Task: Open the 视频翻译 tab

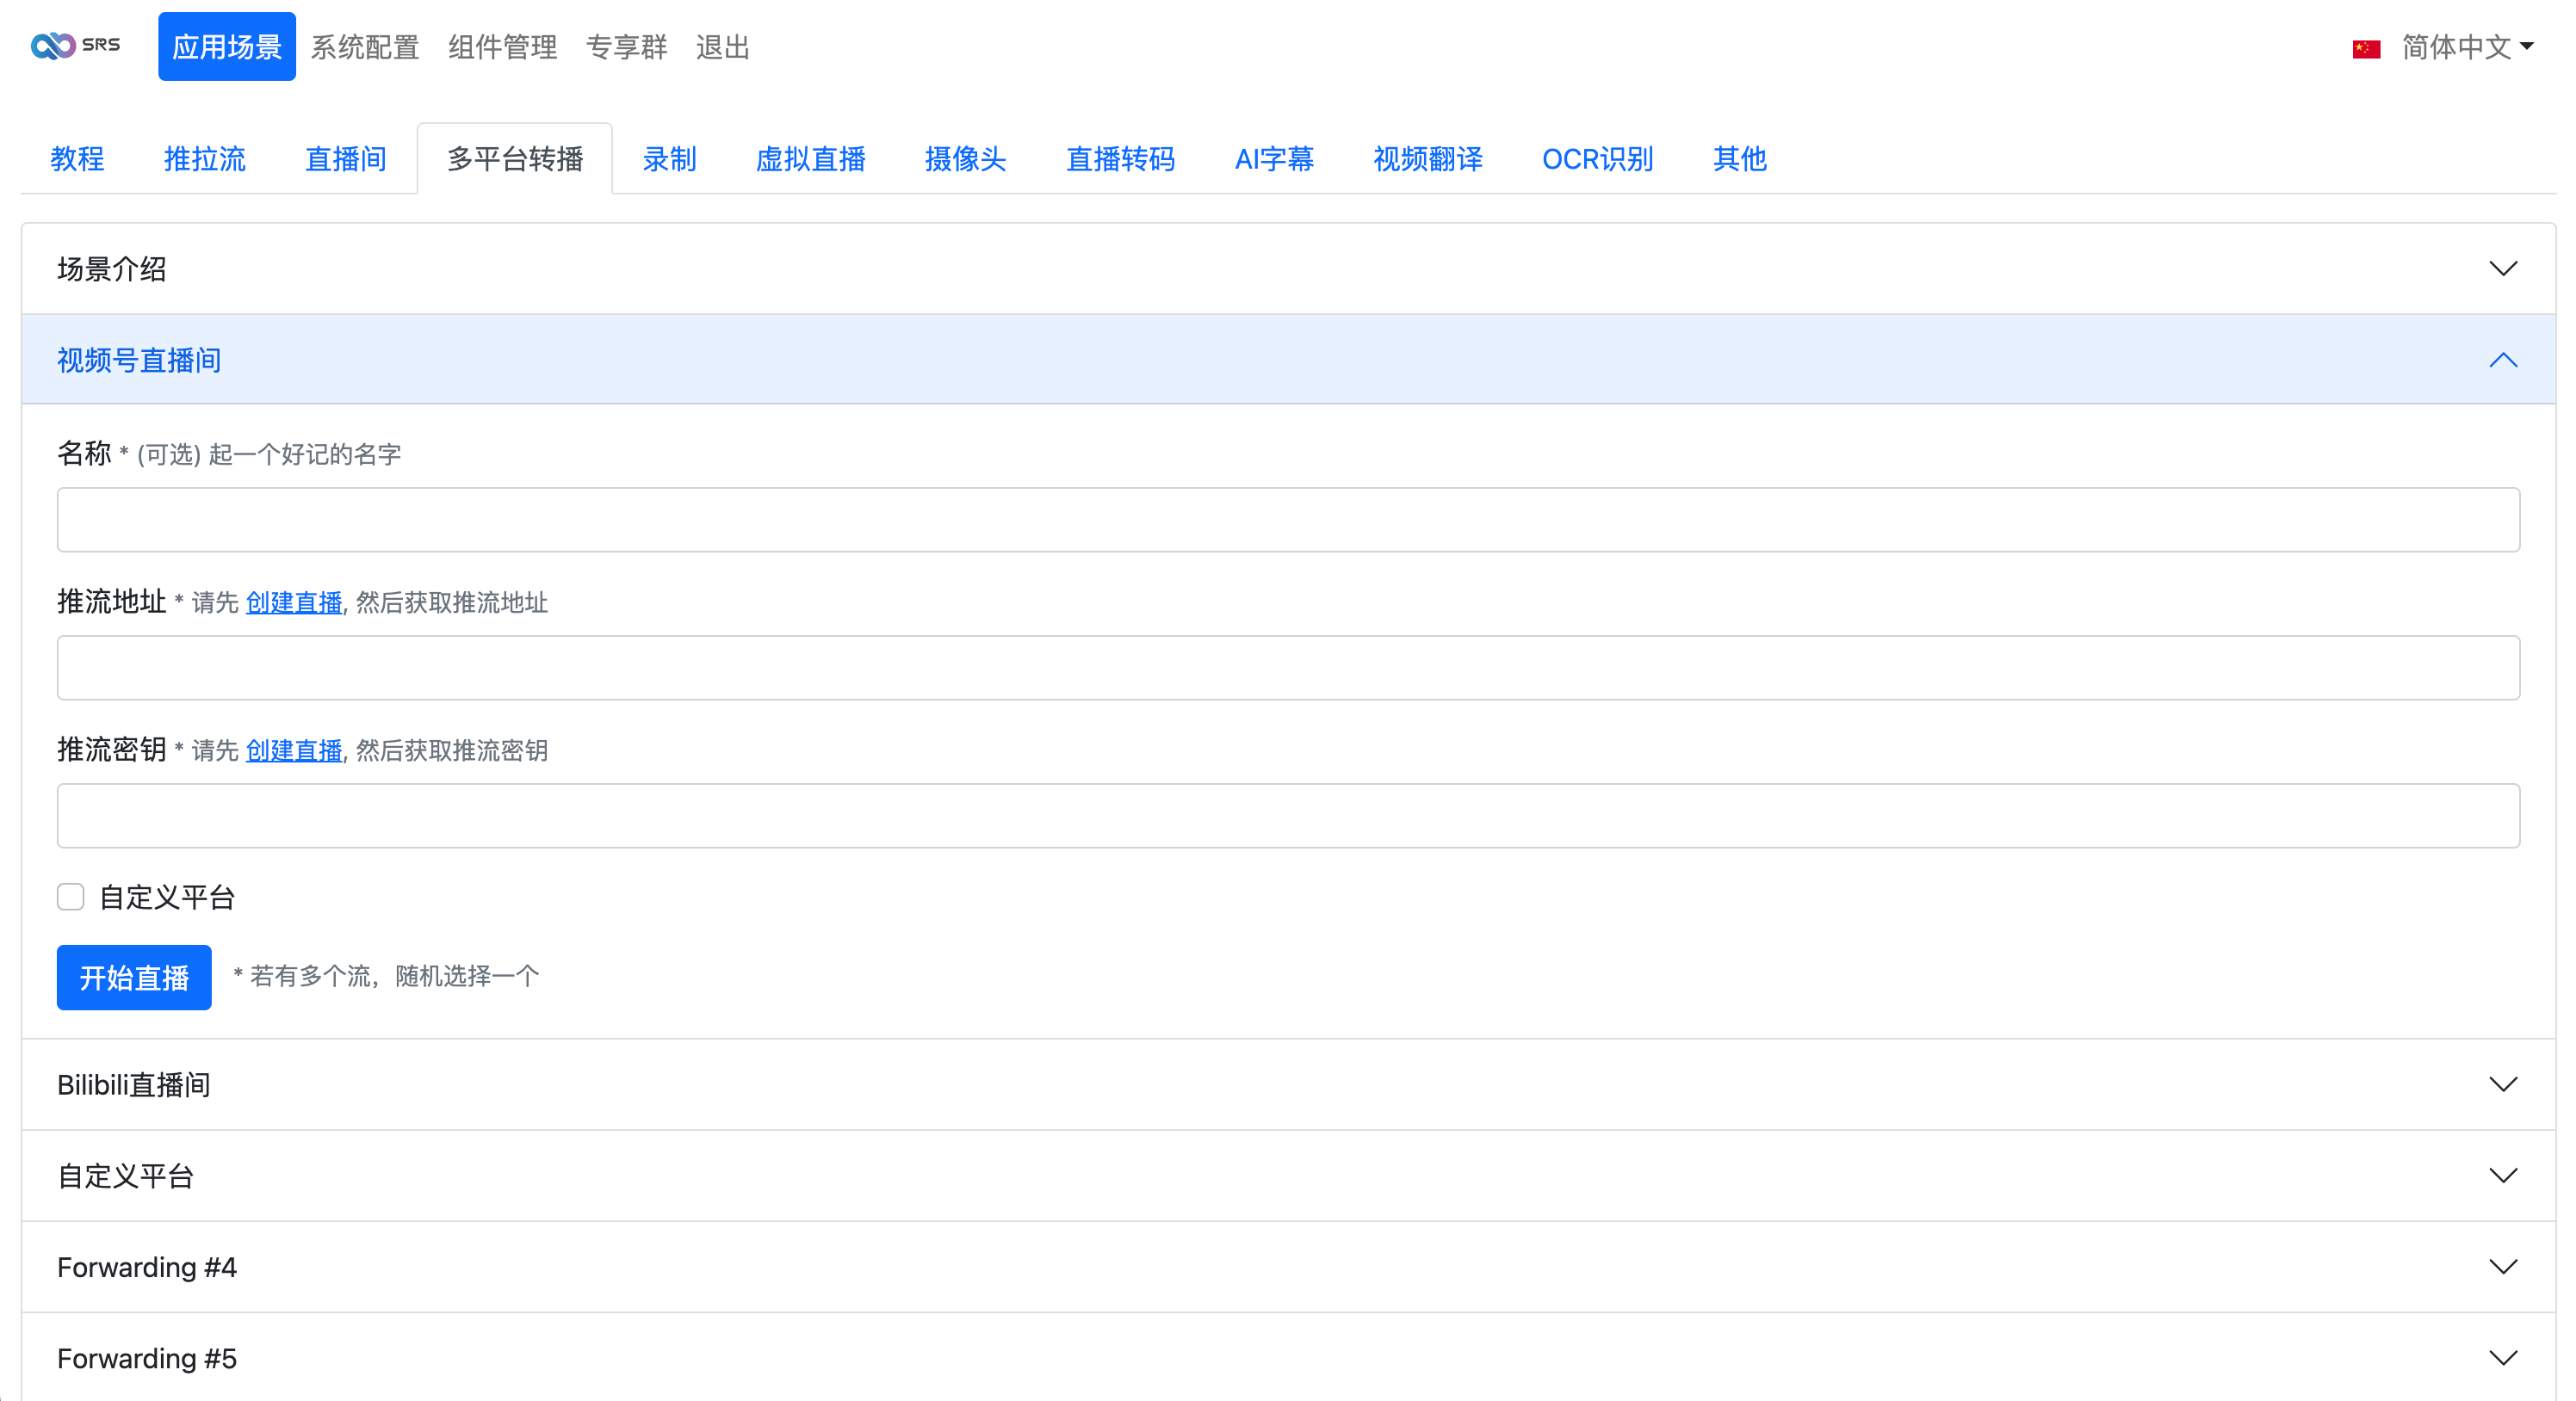Action: pyautogui.click(x=1428, y=159)
